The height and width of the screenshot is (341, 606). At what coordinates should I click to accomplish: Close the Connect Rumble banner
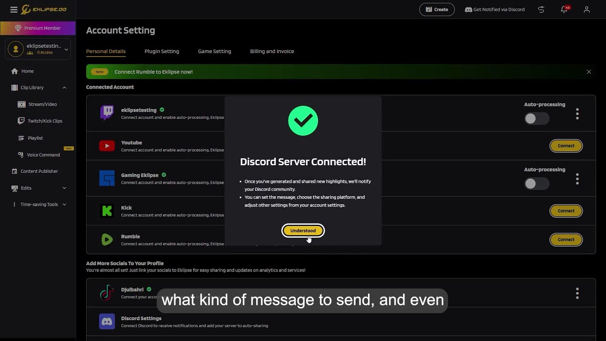pyautogui.click(x=588, y=72)
